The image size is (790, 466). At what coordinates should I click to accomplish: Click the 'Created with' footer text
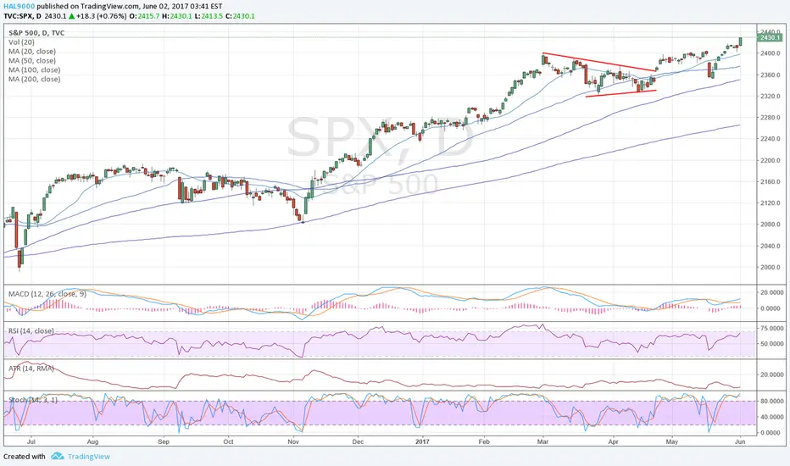click(x=25, y=457)
